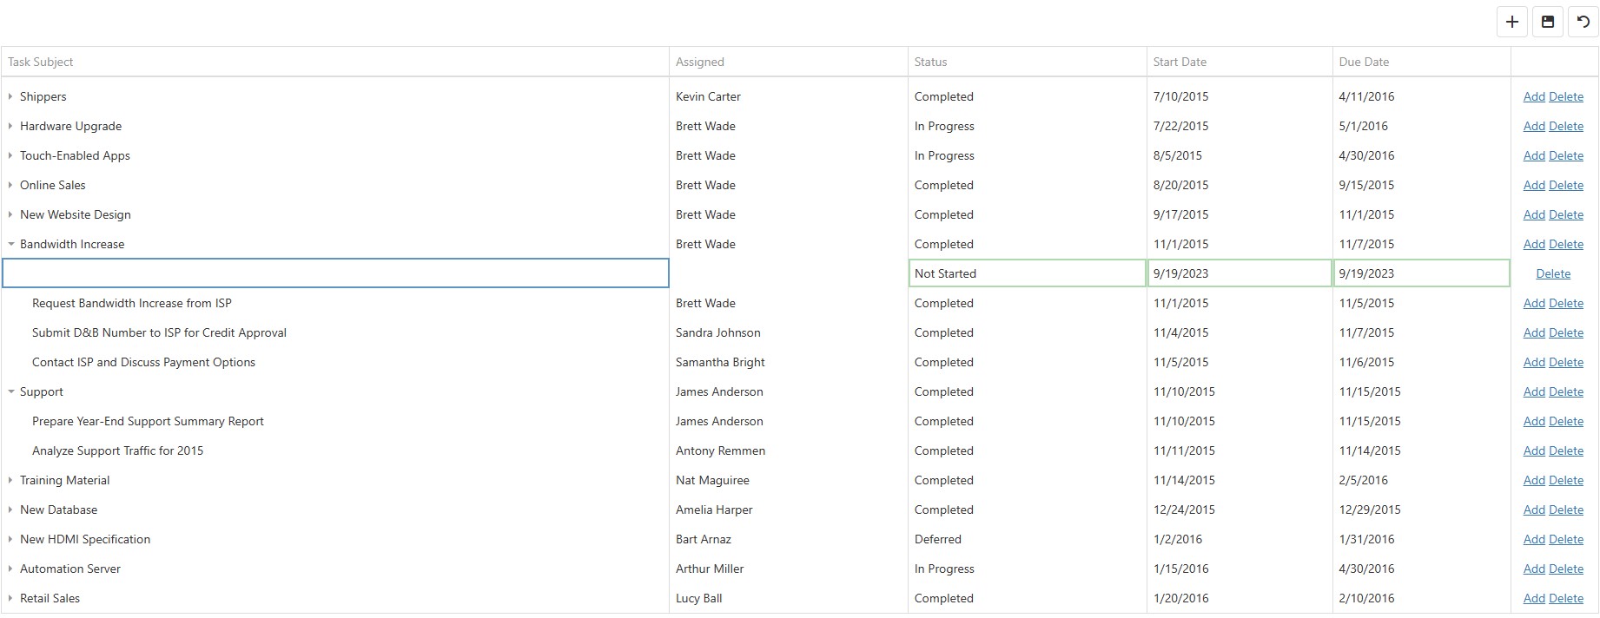The image size is (1600, 618).
Task: Click the add row plus icon
Action: [1512, 23]
